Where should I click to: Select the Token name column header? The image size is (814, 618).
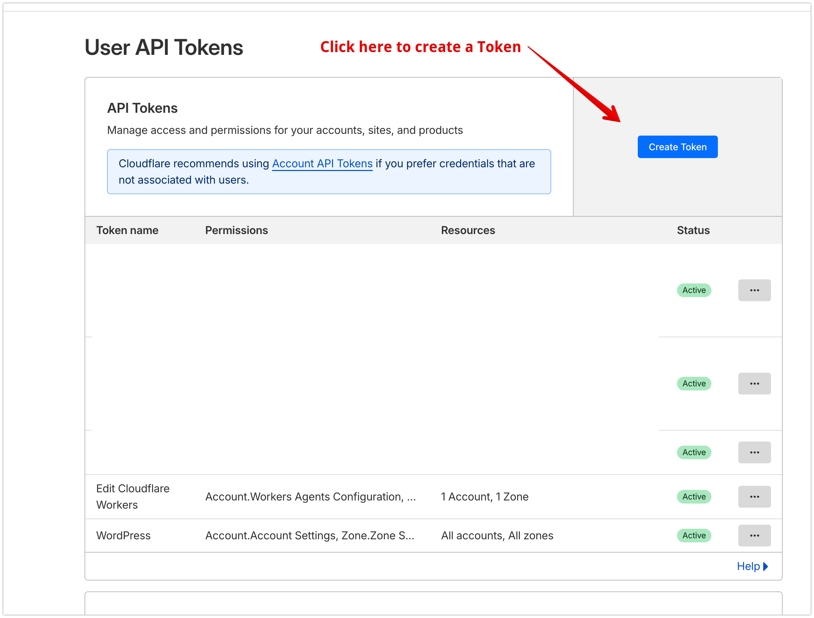(x=127, y=230)
